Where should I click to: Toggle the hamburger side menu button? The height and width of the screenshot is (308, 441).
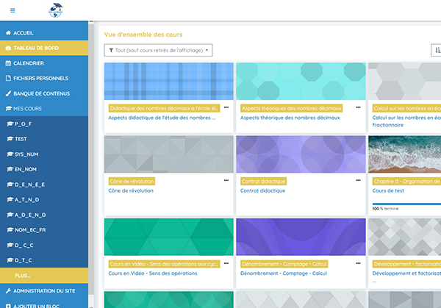coord(12,10)
